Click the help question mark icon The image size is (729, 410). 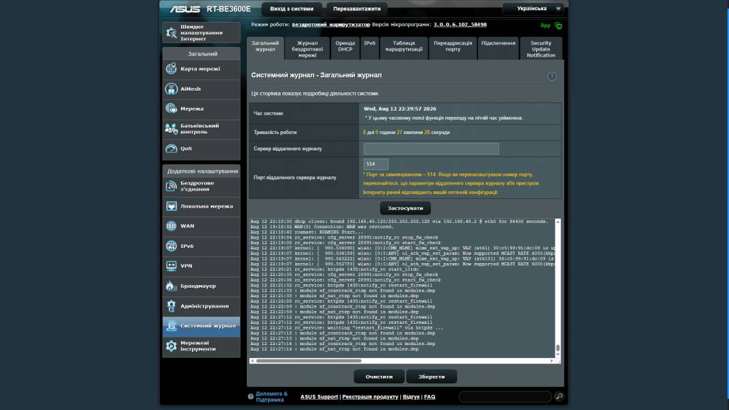tap(551, 77)
